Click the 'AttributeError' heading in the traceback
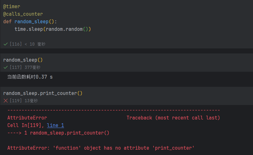 [x=27, y=118]
